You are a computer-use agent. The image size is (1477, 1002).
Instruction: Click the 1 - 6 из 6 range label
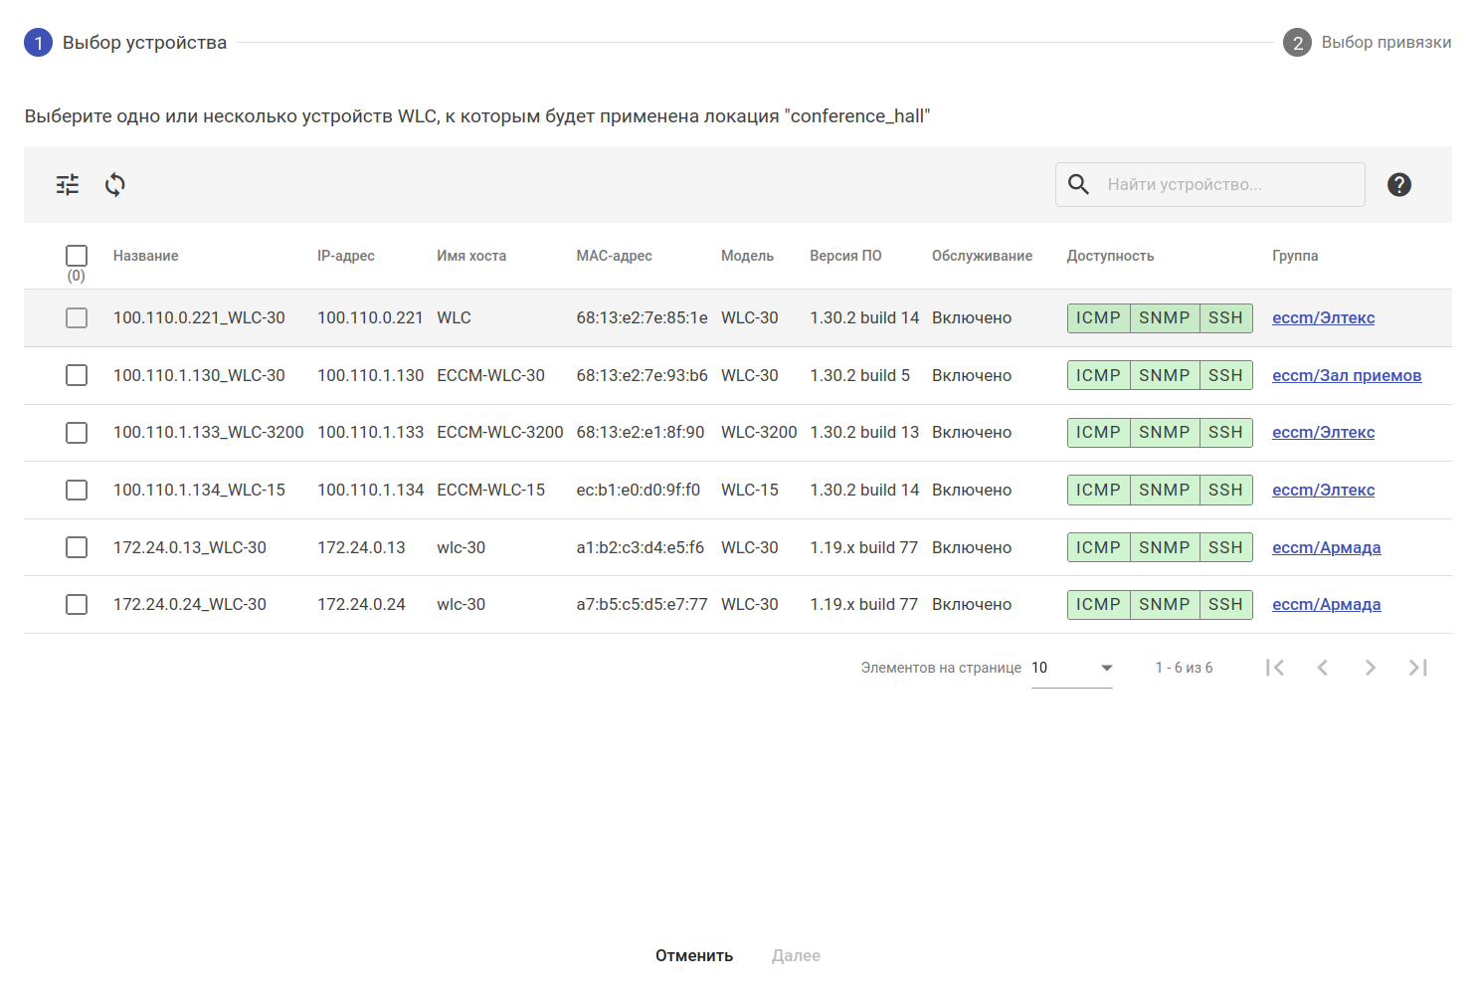(1184, 668)
